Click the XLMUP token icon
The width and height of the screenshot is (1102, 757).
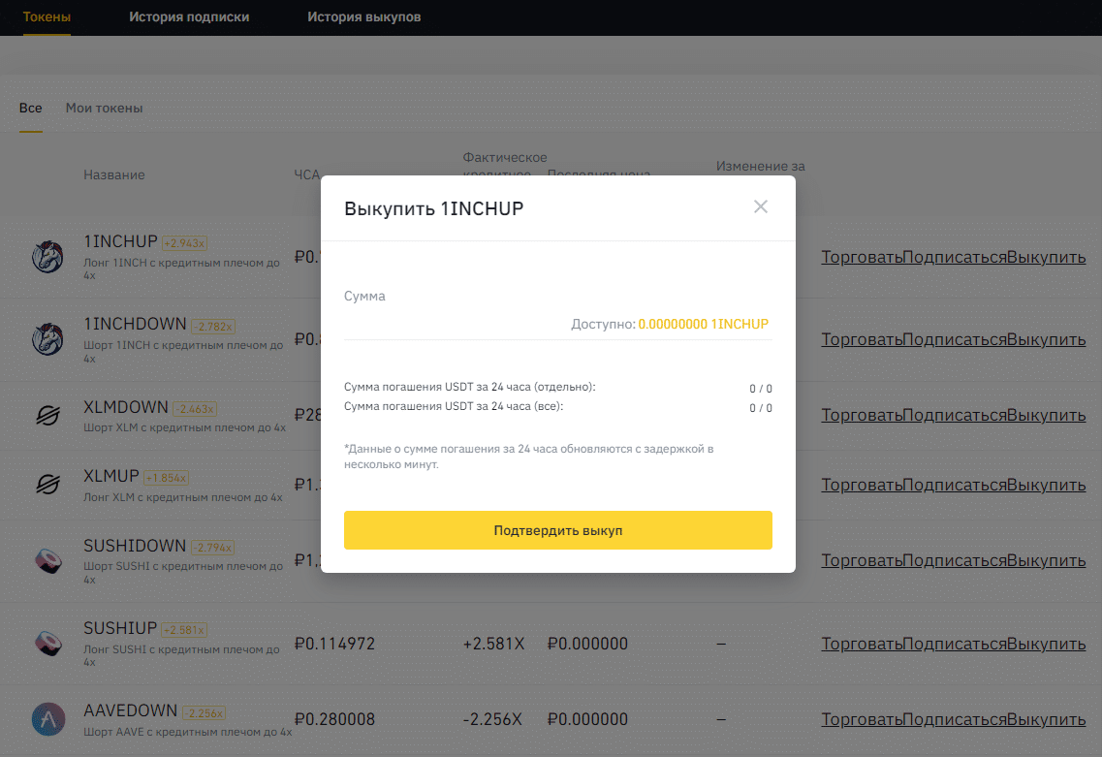[x=47, y=484]
